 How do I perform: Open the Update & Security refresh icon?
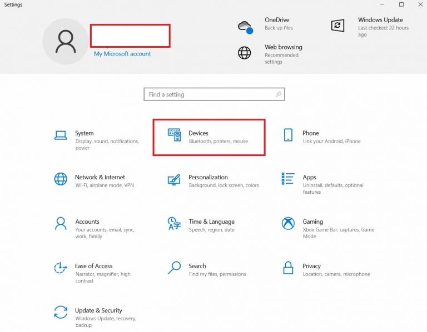[x=61, y=312]
